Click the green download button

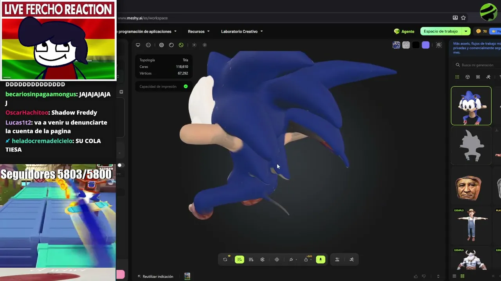[x=321, y=260]
